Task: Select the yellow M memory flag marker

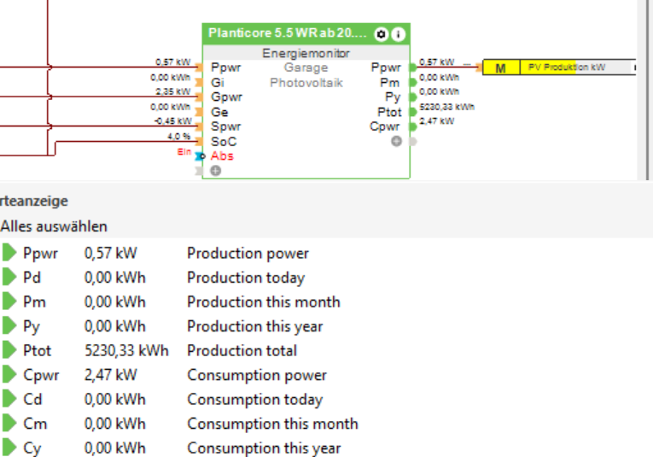Action: [501, 67]
